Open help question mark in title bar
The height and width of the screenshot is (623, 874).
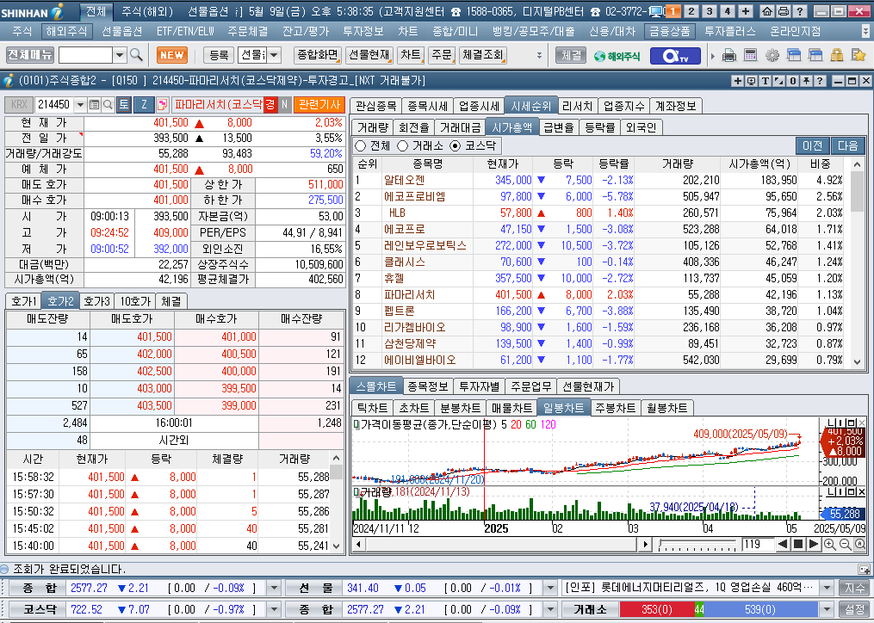pos(799,11)
